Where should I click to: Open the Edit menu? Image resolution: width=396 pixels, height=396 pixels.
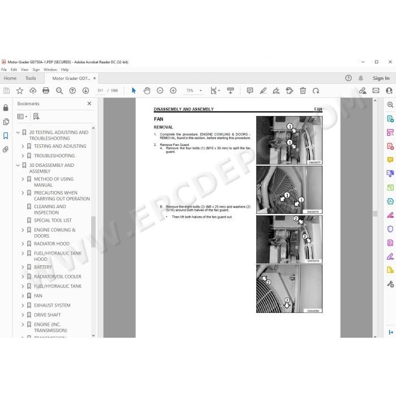coord(14,70)
